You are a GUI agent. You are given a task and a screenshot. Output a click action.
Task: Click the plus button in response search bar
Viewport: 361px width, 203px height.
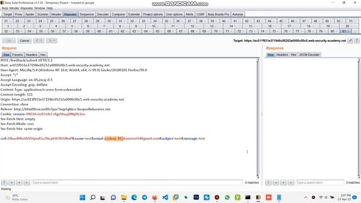coord(283,183)
